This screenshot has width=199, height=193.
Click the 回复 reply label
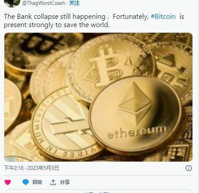(x=37, y=182)
